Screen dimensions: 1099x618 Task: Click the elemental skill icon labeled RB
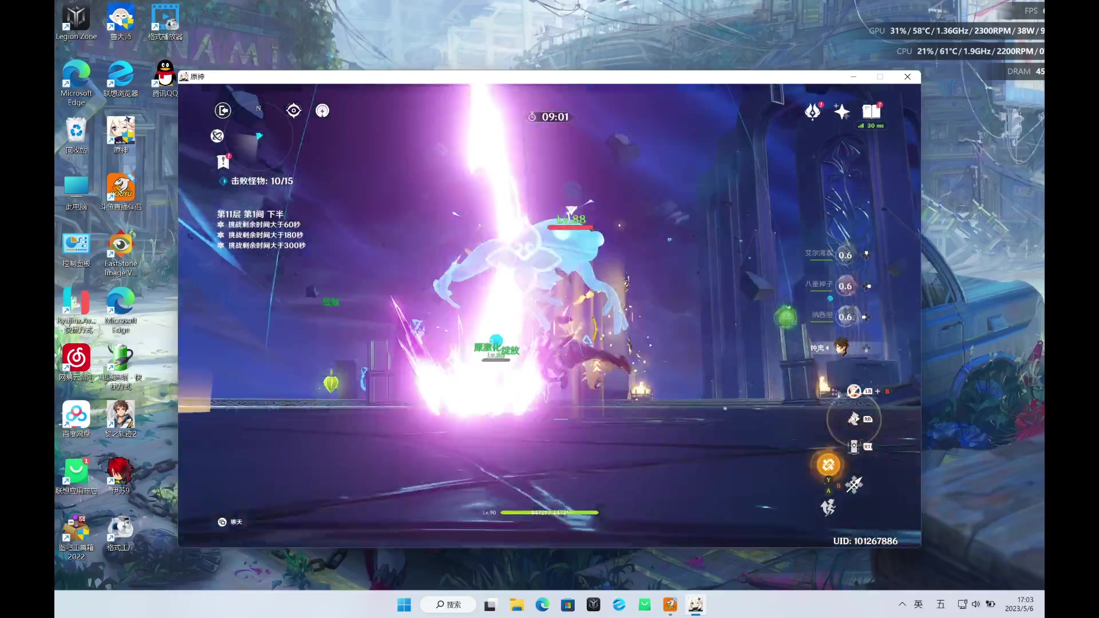855,419
